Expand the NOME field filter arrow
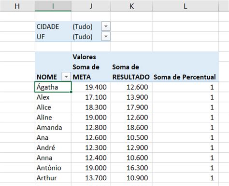This screenshot has height=186, width=229. [66, 77]
